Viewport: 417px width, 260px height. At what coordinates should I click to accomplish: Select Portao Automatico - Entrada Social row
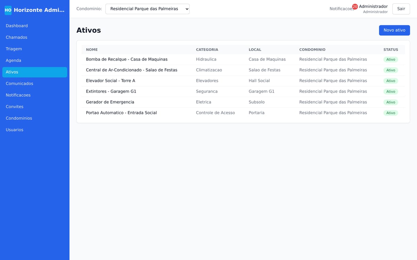243,113
